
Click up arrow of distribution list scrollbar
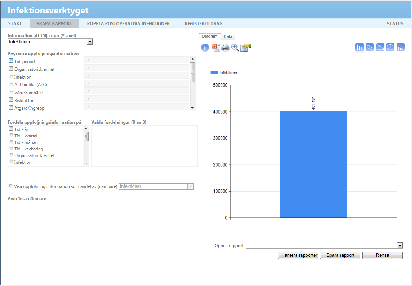click(86, 128)
